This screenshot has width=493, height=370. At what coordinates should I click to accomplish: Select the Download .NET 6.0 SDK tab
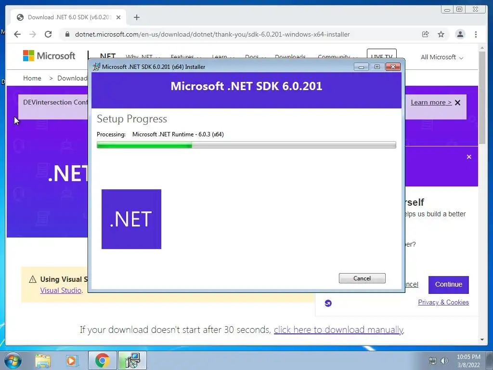coord(68,17)
